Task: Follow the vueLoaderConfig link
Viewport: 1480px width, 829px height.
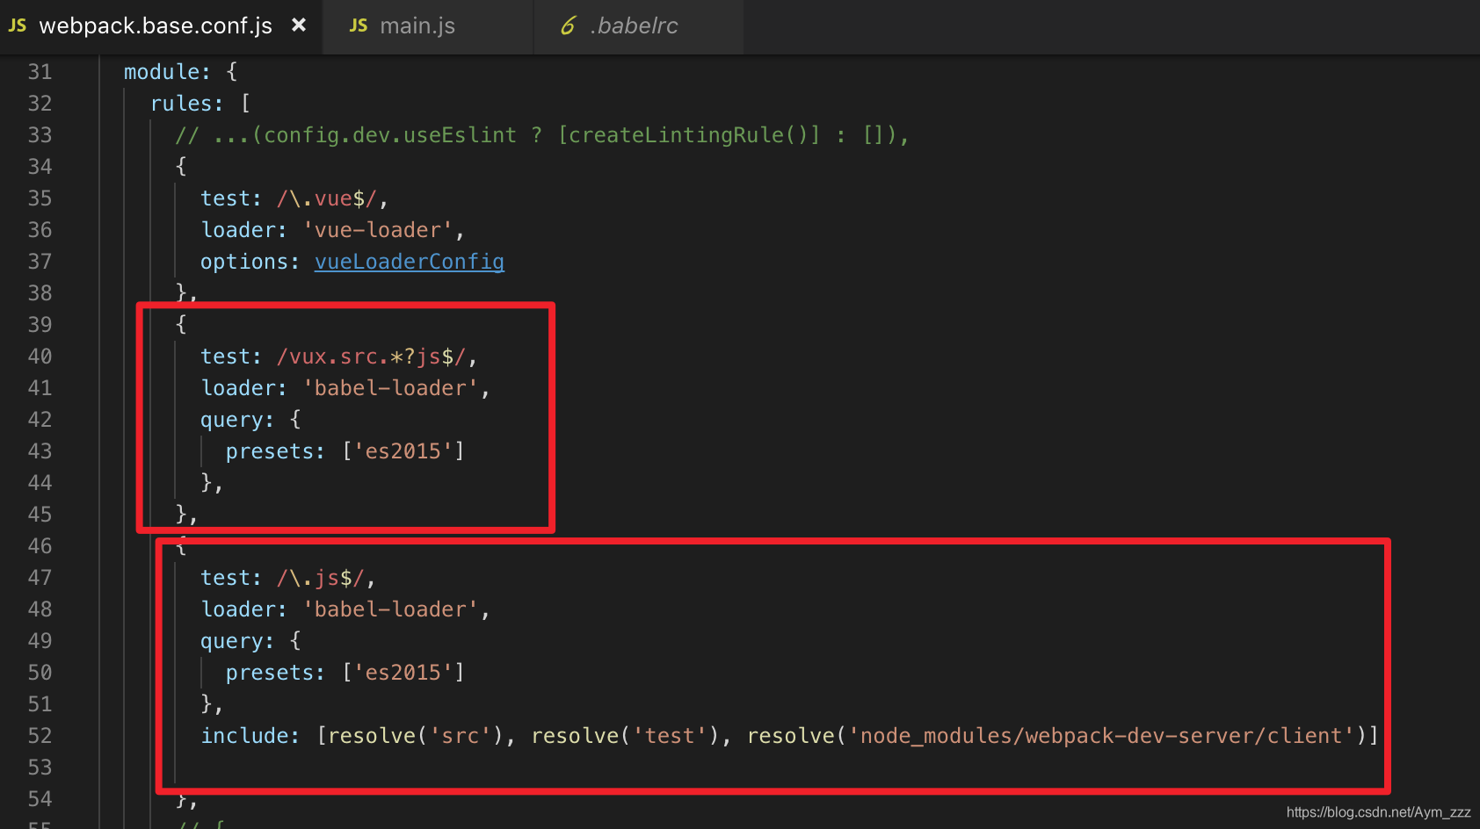Action: (x=410, y=262)
